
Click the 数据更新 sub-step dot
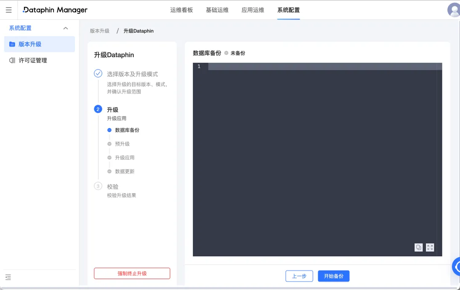click(109, 171)
